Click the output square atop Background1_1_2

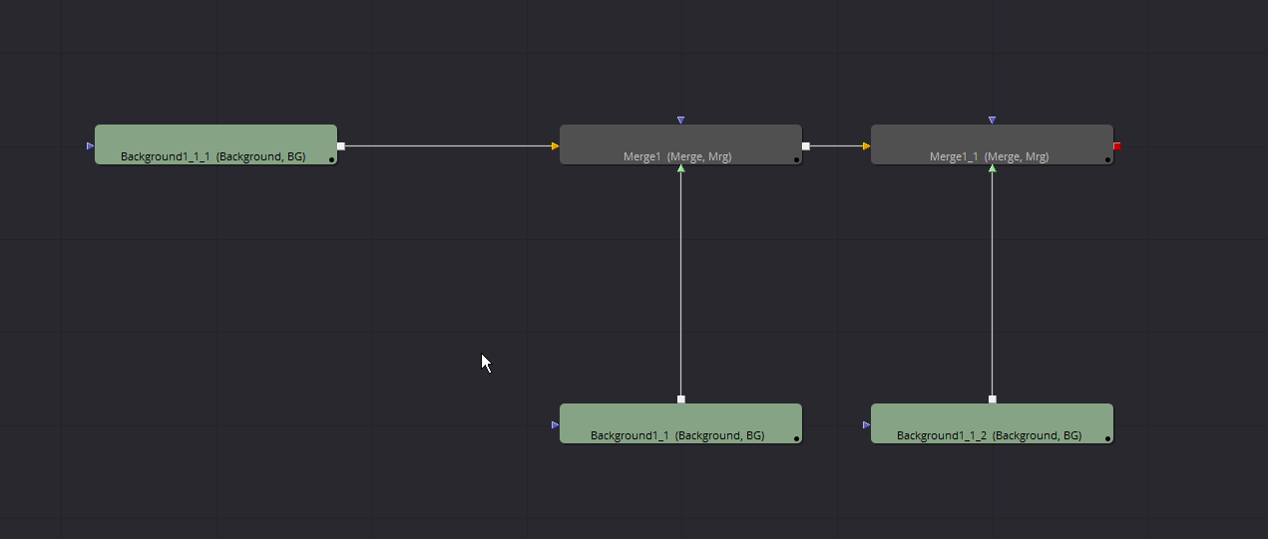tap(993, 400)
